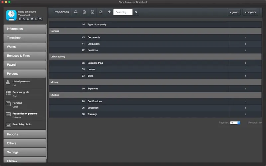
Task: Open the Timesheet section
Action: coord(25,38)
